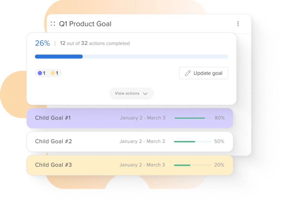The height and width of the screenshot is (204, 283).
Task: Open the three-dot menu for Q1 Product Goal
Action: [x=238, y=24]
